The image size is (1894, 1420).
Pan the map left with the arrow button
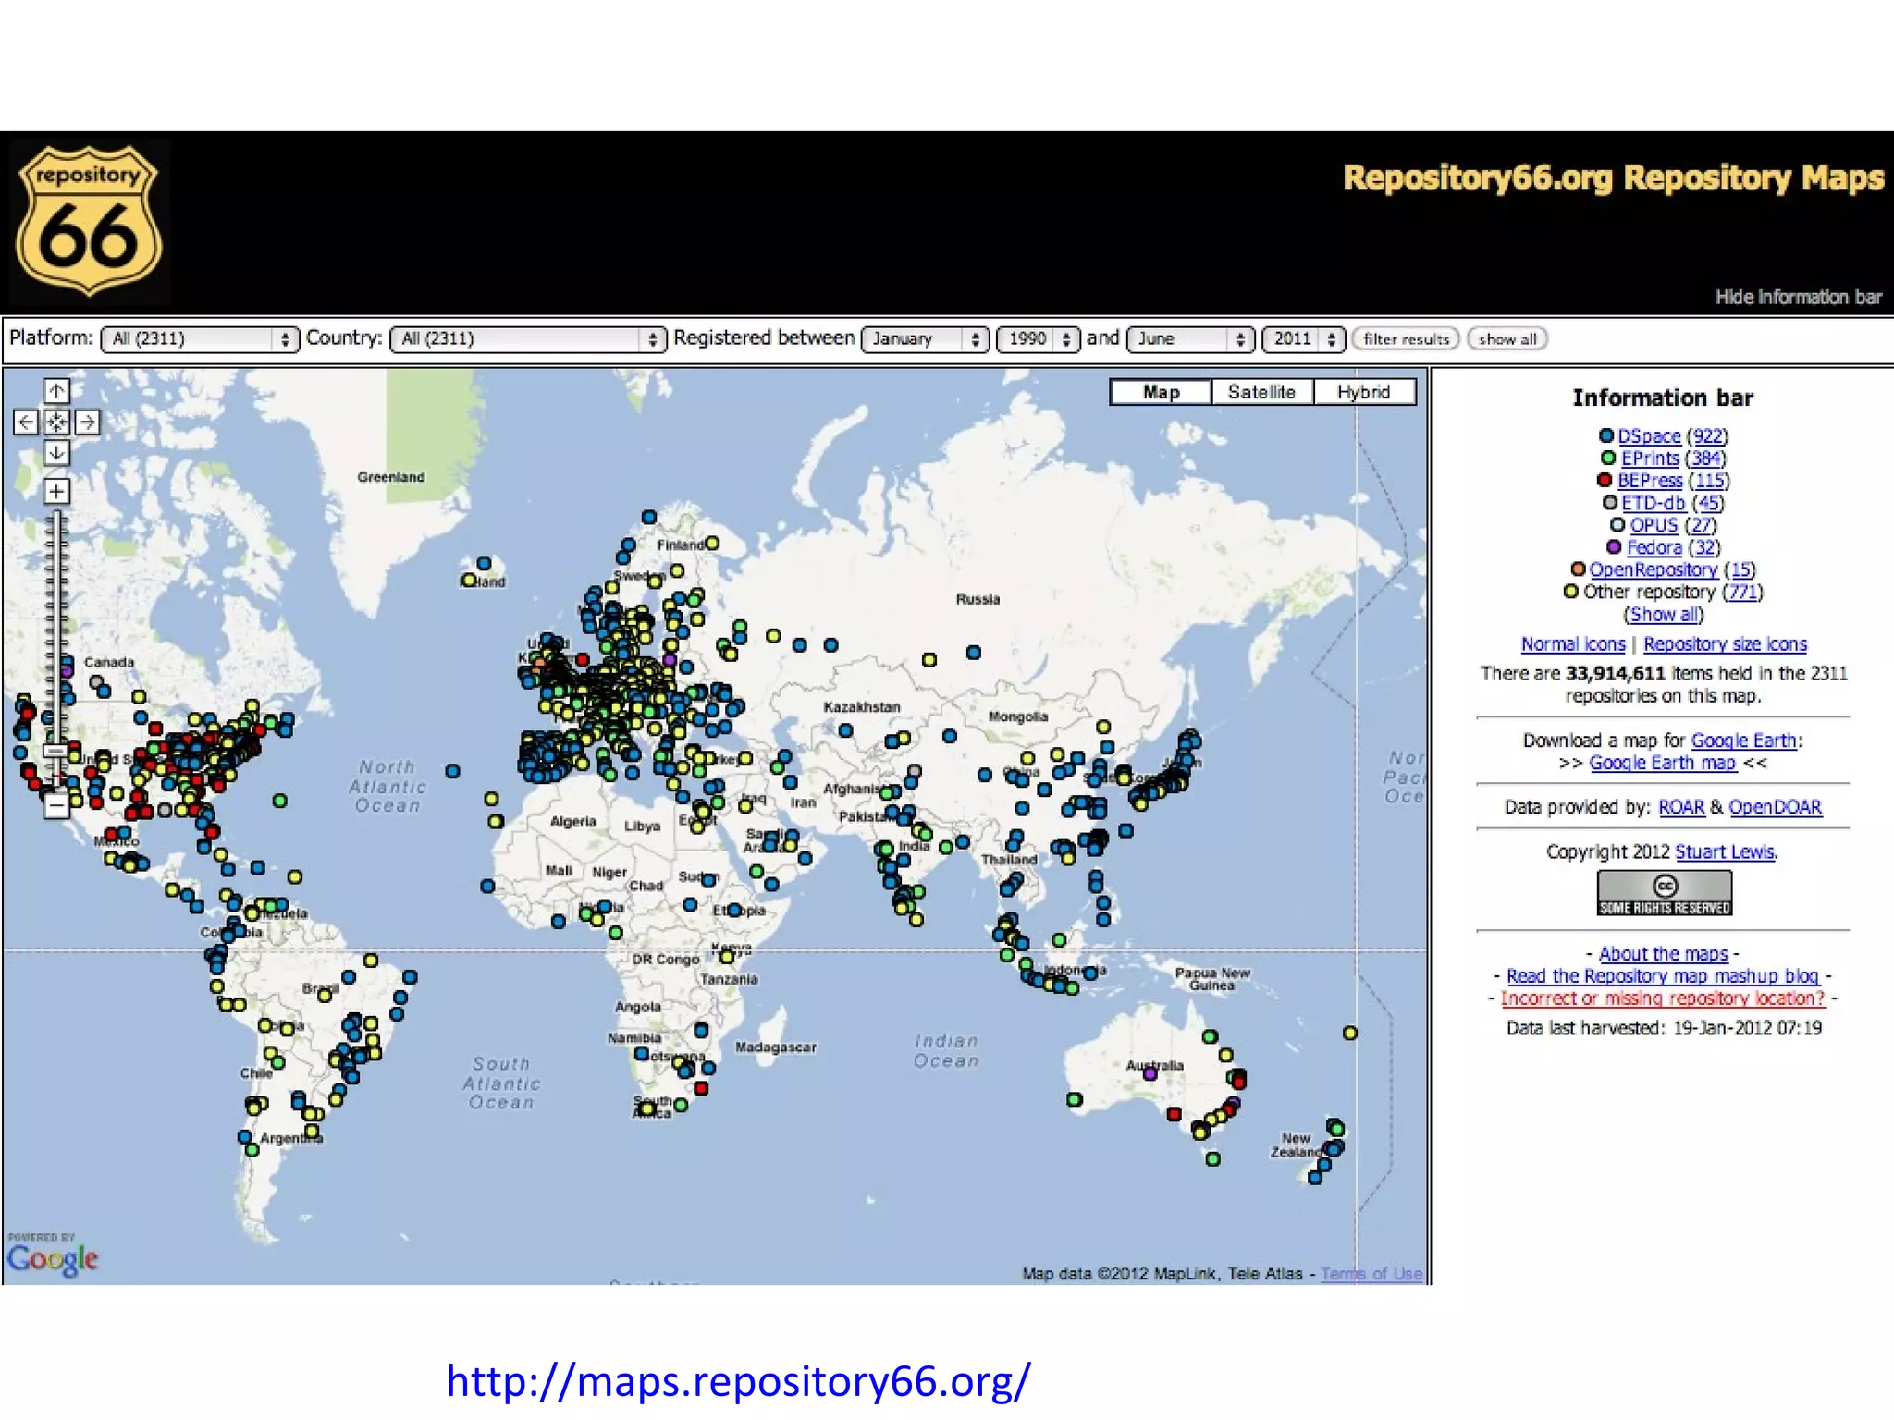(x=26, y=422)
